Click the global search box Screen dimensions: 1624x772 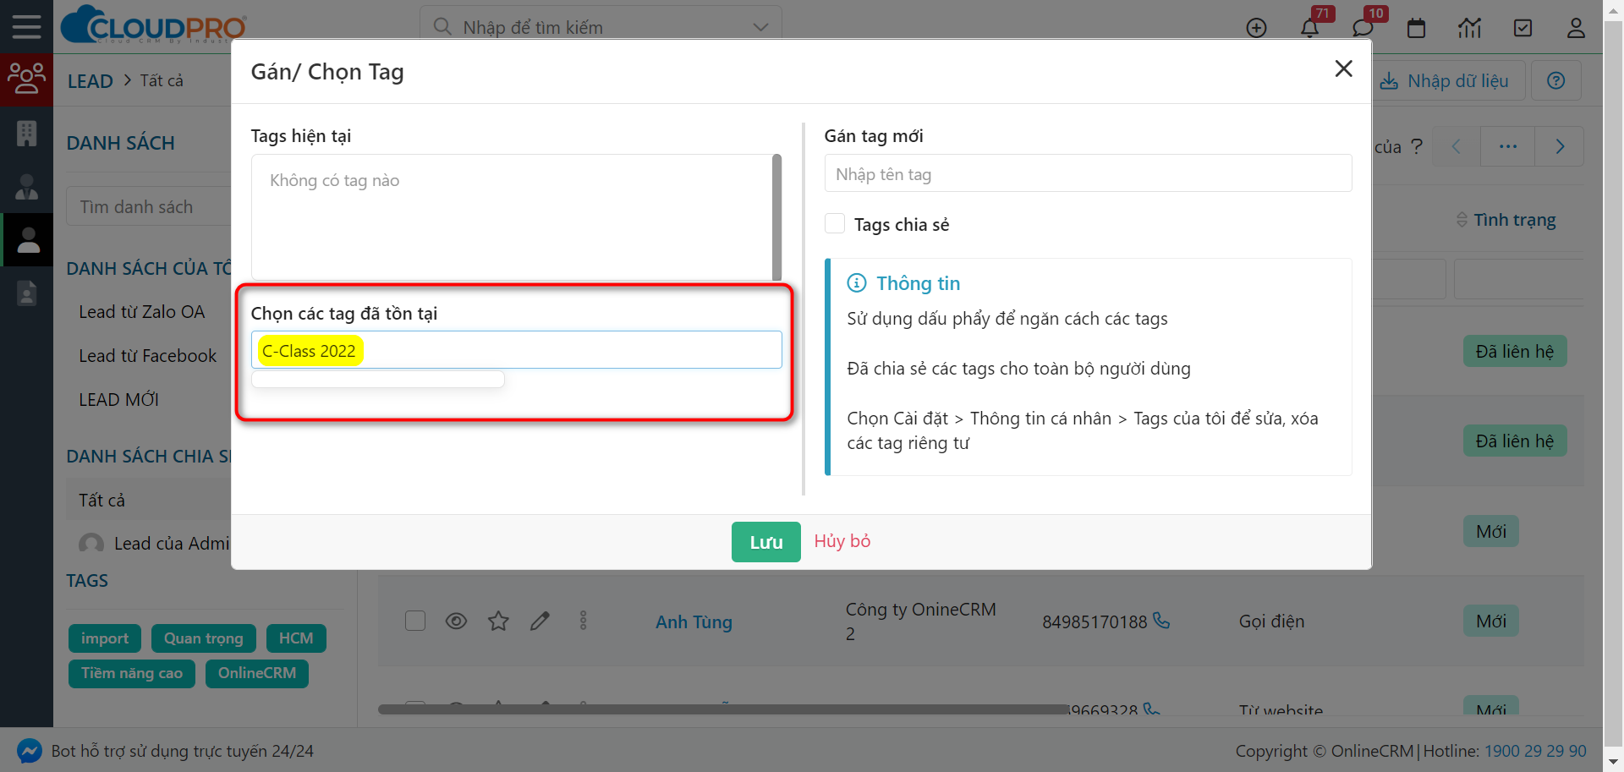[x=601, y=27]
